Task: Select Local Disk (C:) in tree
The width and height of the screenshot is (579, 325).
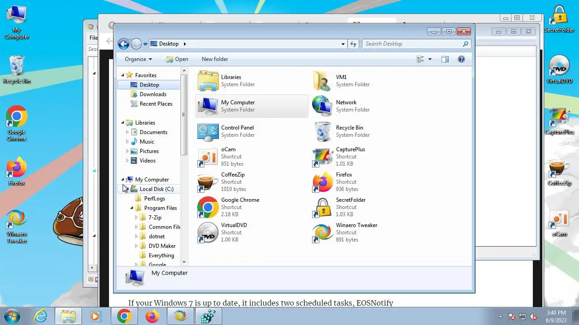Action: coord(156,189)
